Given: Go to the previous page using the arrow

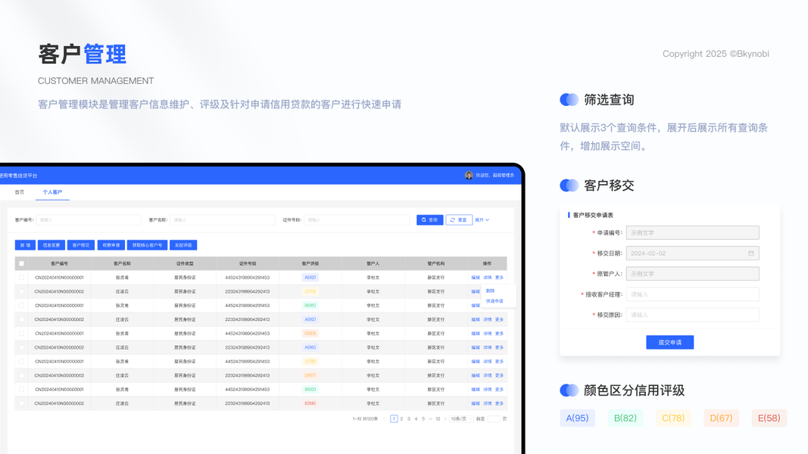Looking at the screenshot, I should point(385,419).
